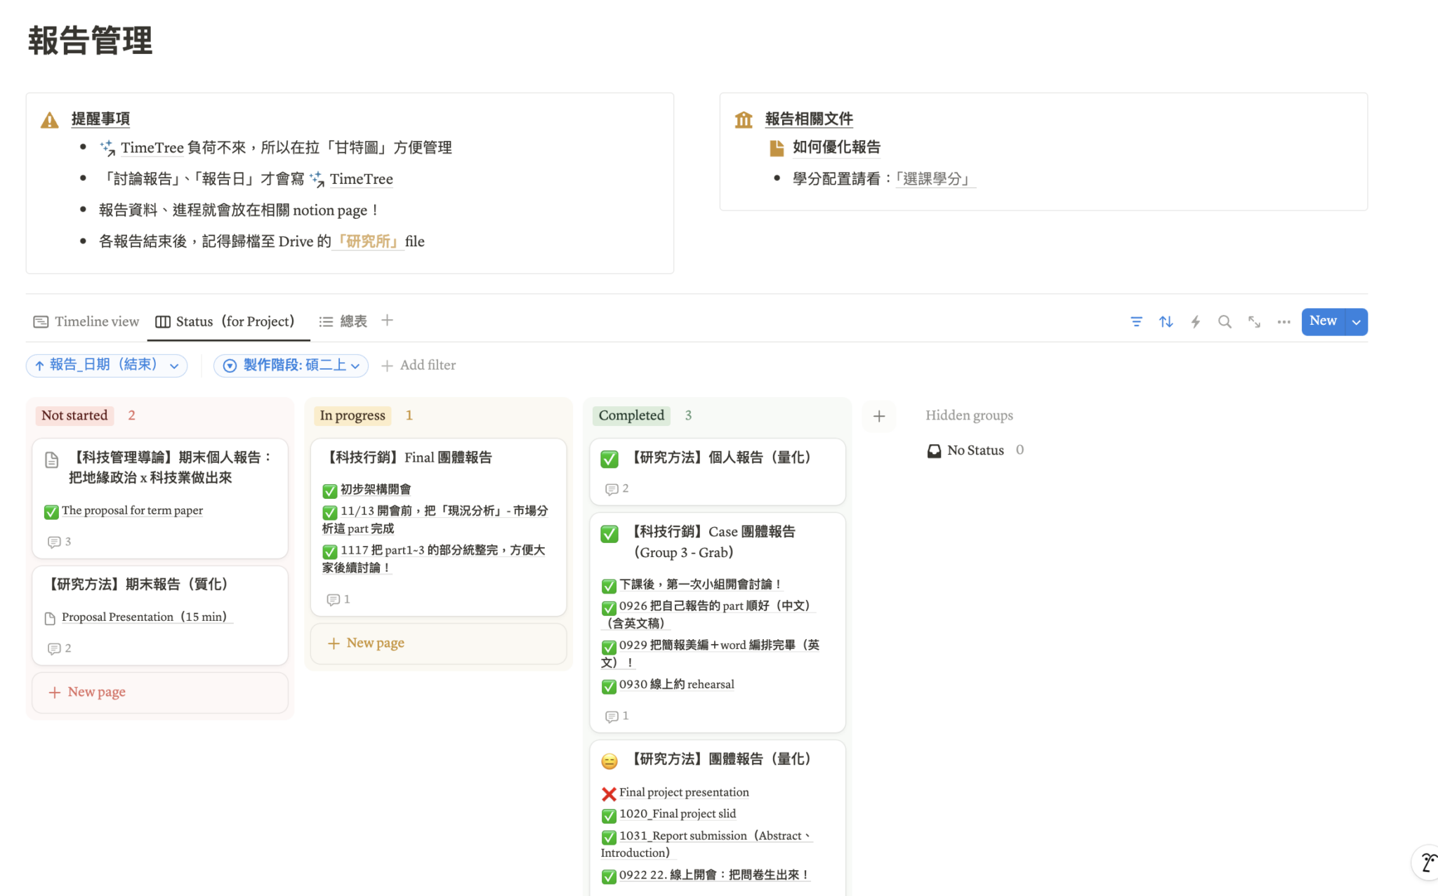Expand the New button dropdown chevron
The width and height of the screenshot is (1438, 896).
[x=1357, y=321]
